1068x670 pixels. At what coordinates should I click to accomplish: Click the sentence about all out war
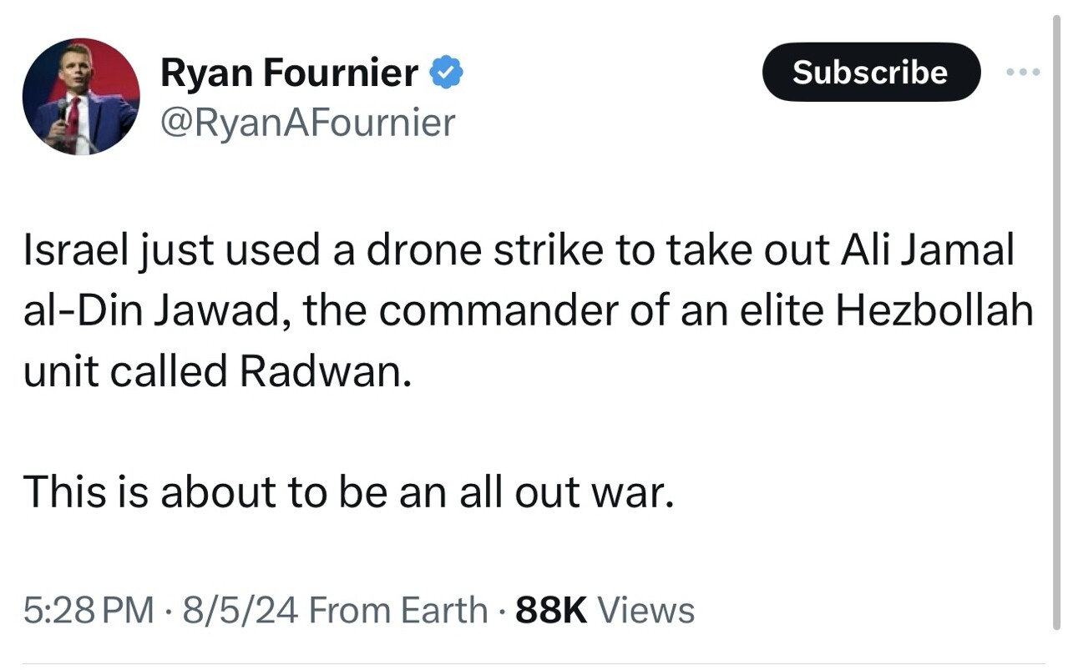click(347, 491)
